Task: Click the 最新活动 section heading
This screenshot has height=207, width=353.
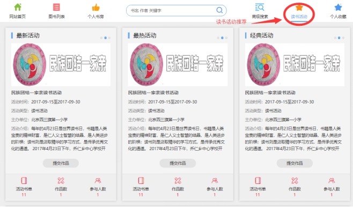Action: [28, 35]
